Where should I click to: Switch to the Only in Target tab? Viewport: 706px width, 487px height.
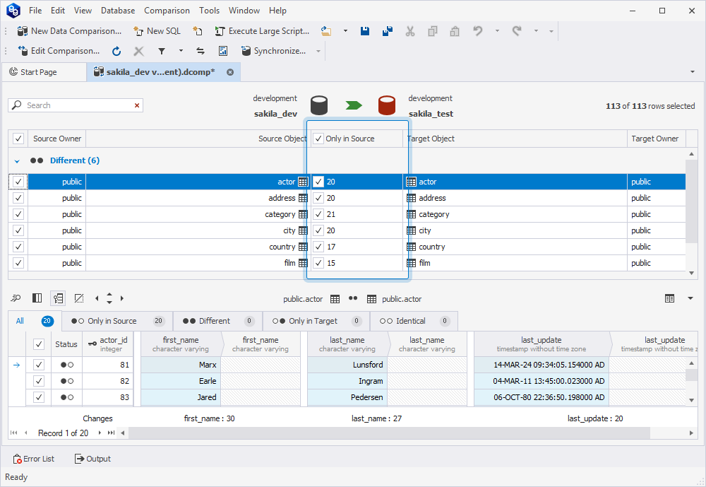[x=313, y=321]
